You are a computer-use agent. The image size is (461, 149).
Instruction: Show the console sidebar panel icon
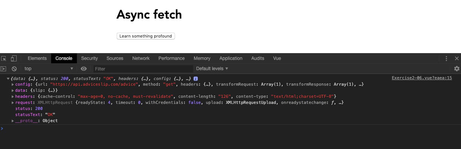click(3, 69)
